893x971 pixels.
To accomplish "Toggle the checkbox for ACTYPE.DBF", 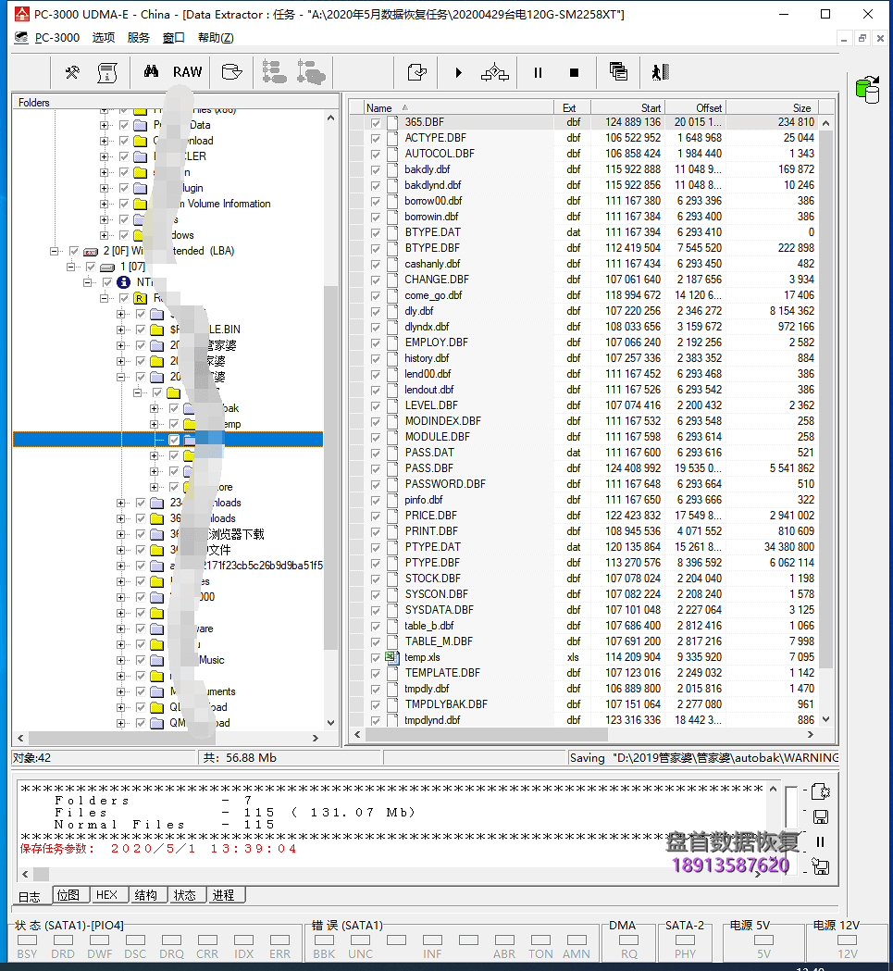I will pyautogui.click(x=376, y=139).
